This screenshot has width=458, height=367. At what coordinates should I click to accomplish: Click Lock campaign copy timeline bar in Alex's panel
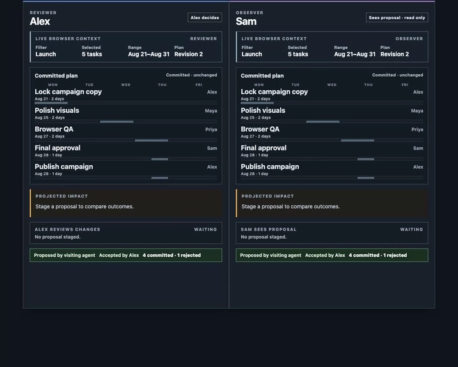click(51, 103)
